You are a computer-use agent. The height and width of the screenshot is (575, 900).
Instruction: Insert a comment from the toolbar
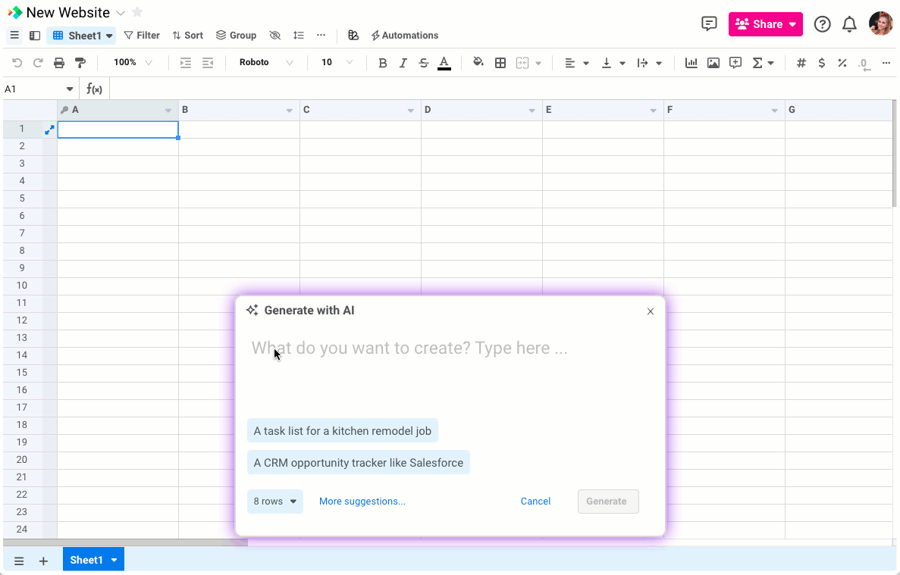tap(735, 62)
